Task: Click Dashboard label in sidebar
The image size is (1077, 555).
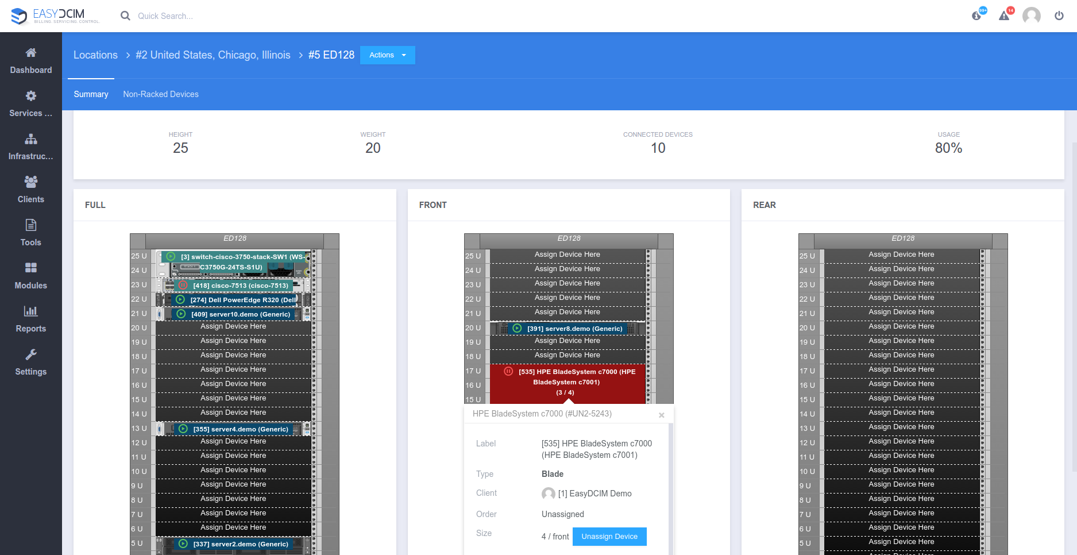Action: click(31, 70)
